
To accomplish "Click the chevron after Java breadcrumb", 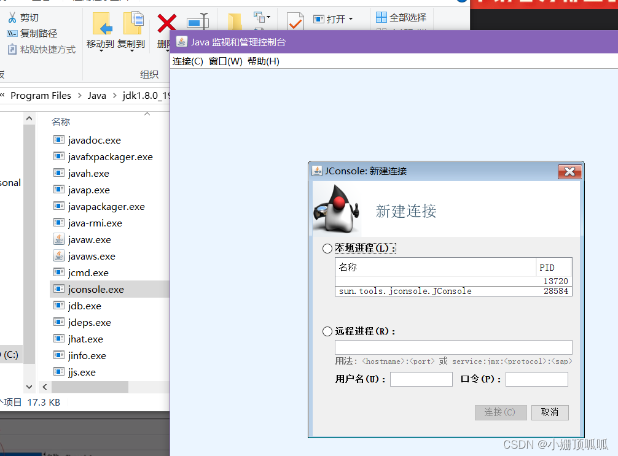I will pos(115,96).
